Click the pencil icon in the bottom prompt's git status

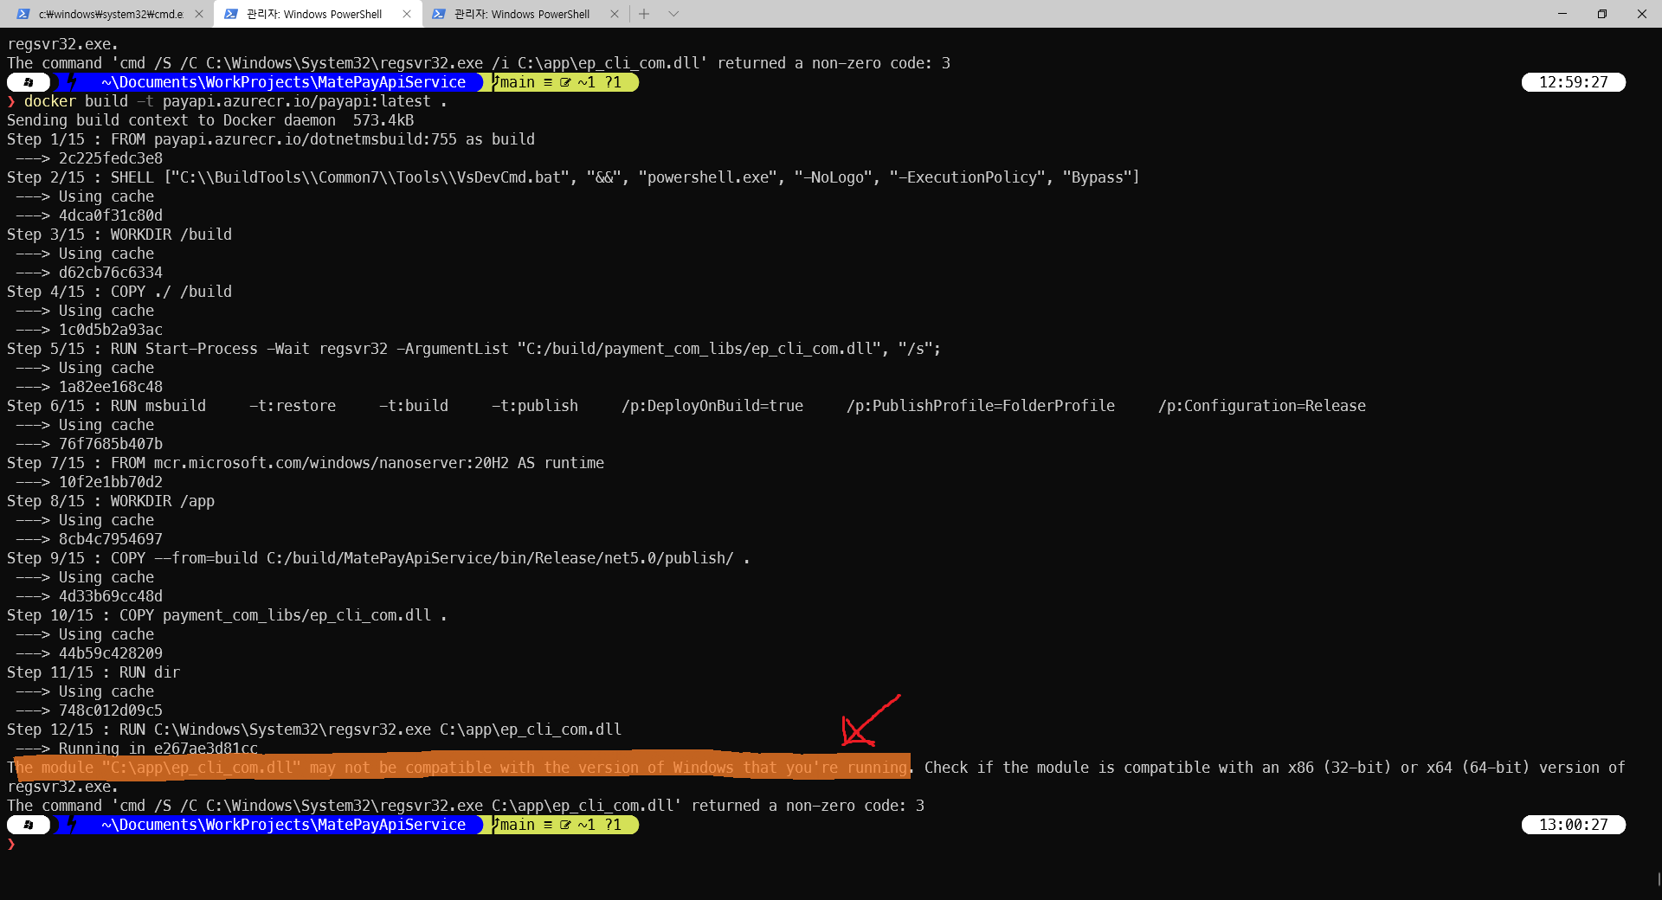click(x=565, y=825)
